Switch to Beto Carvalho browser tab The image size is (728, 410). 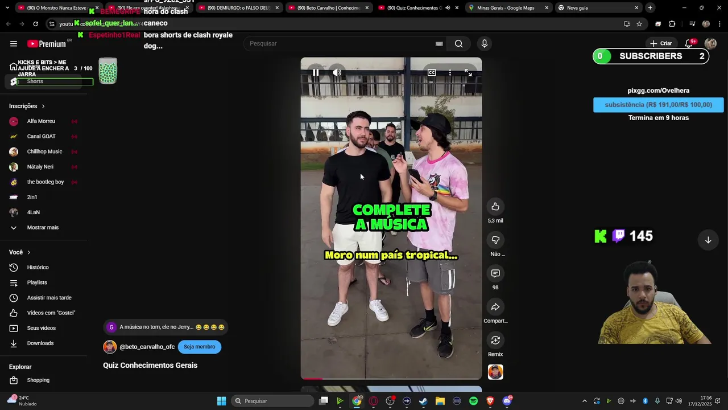(329, 8)
